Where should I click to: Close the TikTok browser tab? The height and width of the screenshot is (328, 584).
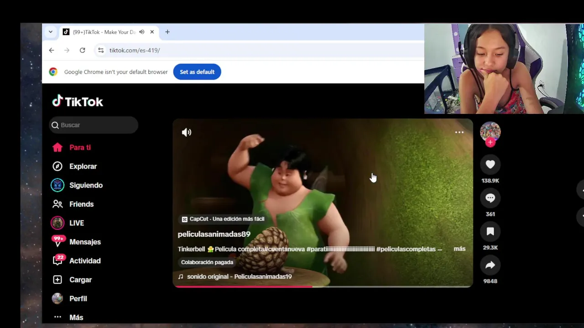pos(152,32)
